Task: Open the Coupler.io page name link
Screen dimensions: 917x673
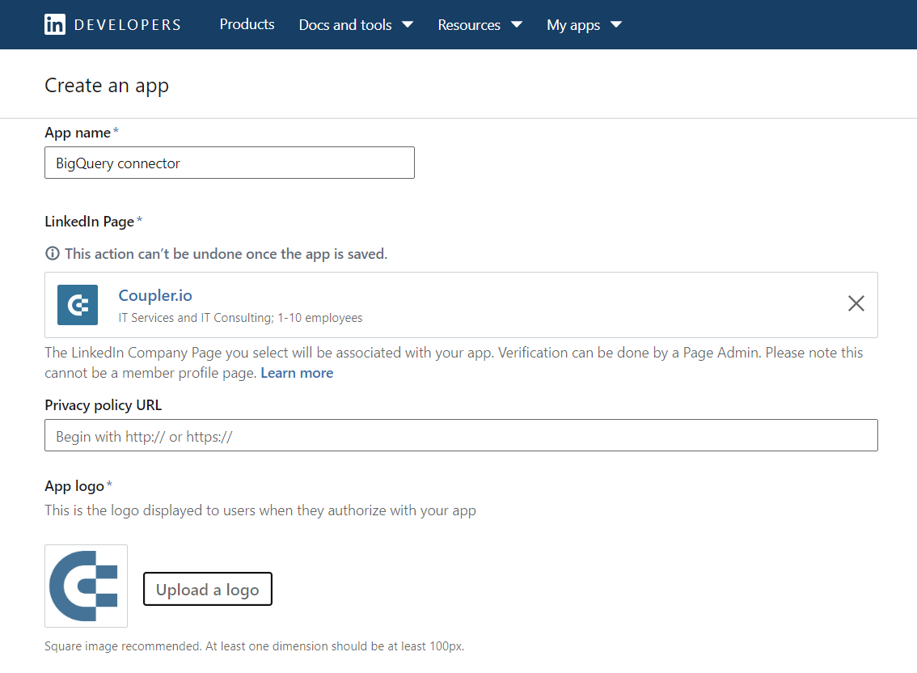Action: tap(155, 295)
